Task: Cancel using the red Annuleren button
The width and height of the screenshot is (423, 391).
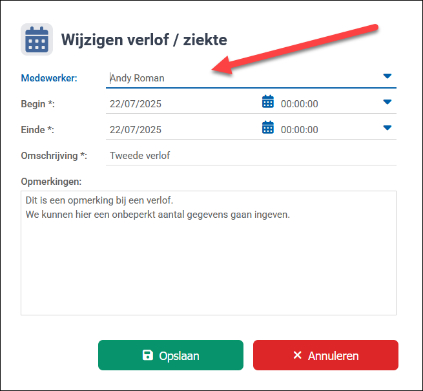Action: tap(325, 355)
